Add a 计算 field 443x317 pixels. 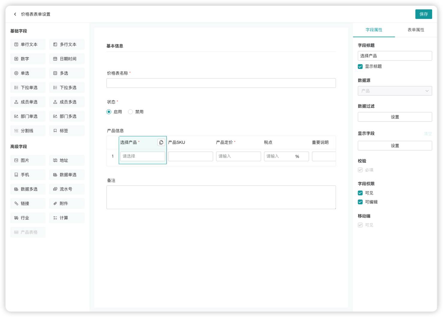[x=67, y=218]
